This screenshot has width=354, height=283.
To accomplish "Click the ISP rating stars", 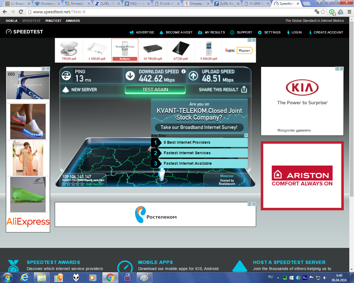I will point(73,184).
